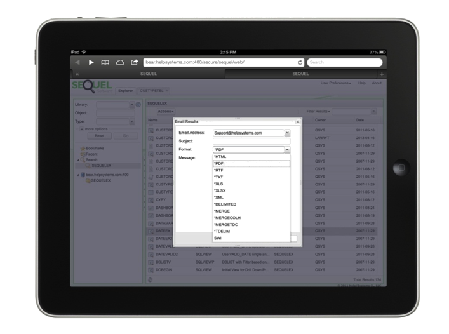Choose *DELIMITED format option
Image resolution: width=449 pixels, height=334 pixels.
pos(251,204)
